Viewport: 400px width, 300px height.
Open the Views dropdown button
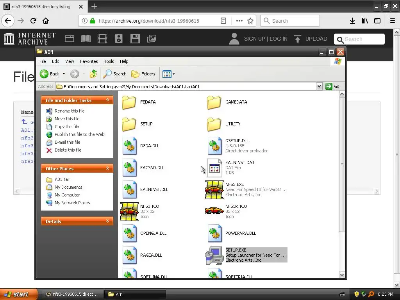(168, 74)
